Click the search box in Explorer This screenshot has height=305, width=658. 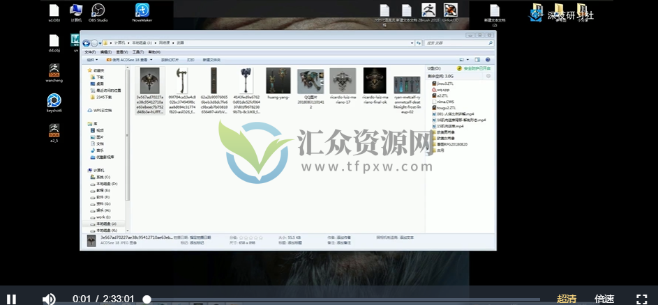coord(458,42)
